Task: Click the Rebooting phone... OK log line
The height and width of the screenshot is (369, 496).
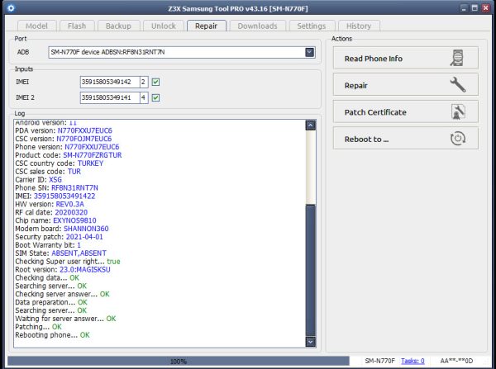Action: click(53, 335)
